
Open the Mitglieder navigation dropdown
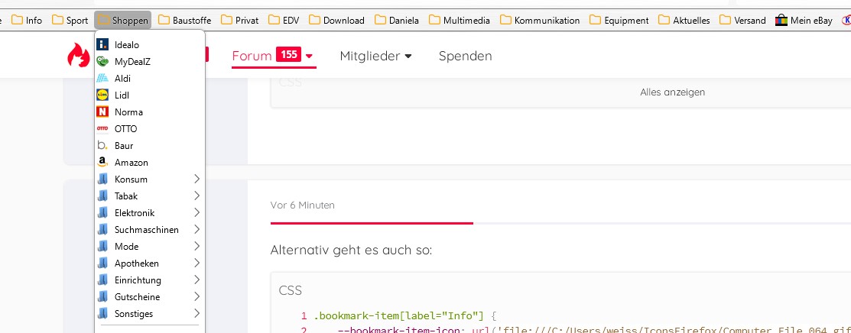pos(375,56)
